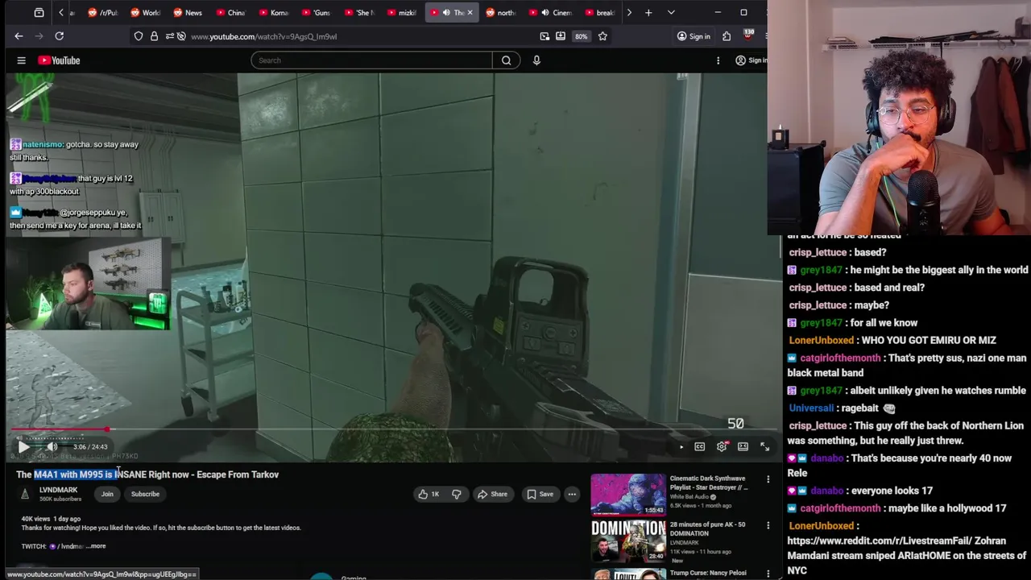This screenshot has width=1031, height=580.
Task: Click the search magnifier button
Action: click(x=506, y=60)
